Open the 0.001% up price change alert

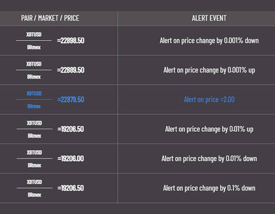point(209,70)
